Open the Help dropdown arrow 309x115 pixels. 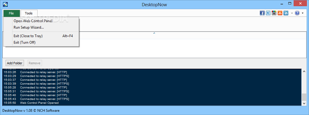(302, 13)
